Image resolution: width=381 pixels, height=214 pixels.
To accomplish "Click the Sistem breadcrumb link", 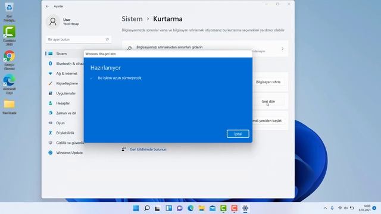I will pyautogui.click(x=132, y=18).
